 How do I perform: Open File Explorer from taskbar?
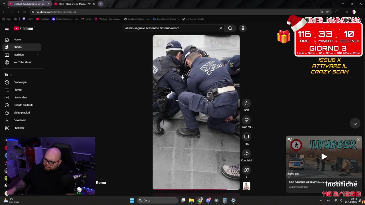pyautogui.click(x=191, y=200)
